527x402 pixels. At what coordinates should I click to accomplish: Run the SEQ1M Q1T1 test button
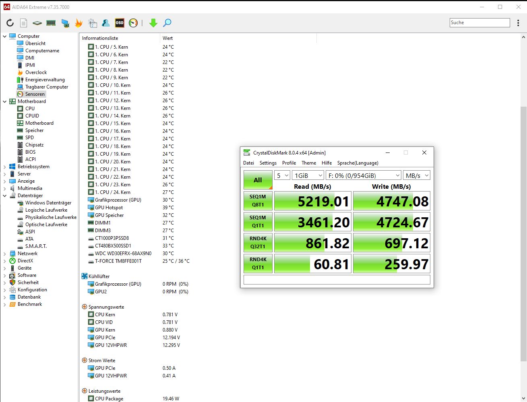coord(258,222)
